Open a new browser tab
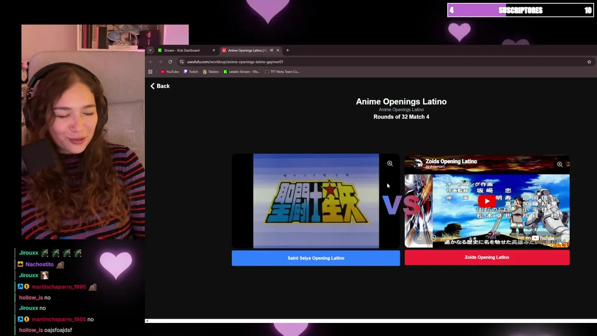597x336 pixels. point(287,50)
